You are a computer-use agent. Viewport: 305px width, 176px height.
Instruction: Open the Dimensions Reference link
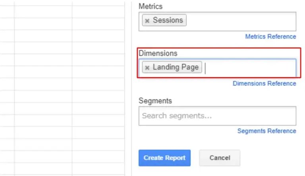(x=264, y=83)
